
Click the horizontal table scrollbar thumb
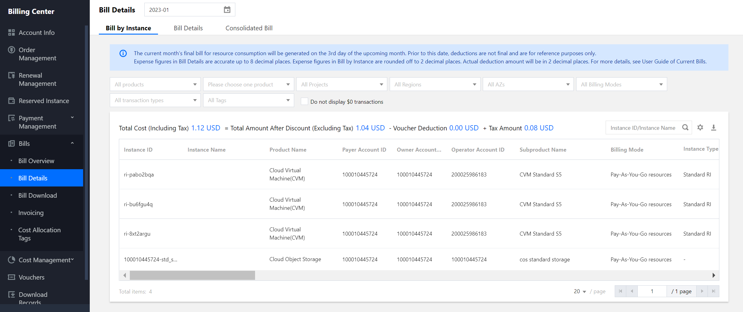pos(192,275)
